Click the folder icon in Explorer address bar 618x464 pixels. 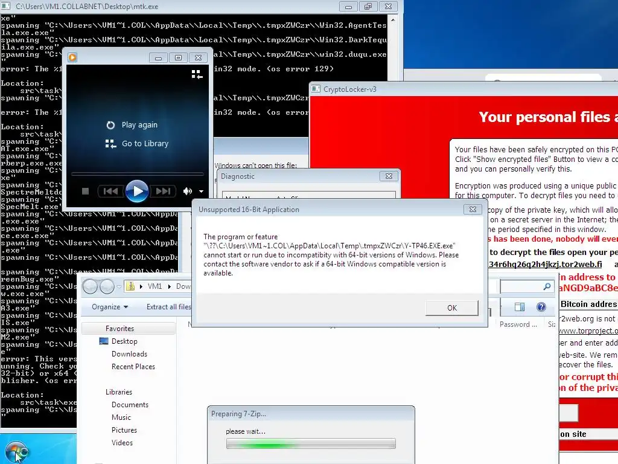tap(130, 286)
